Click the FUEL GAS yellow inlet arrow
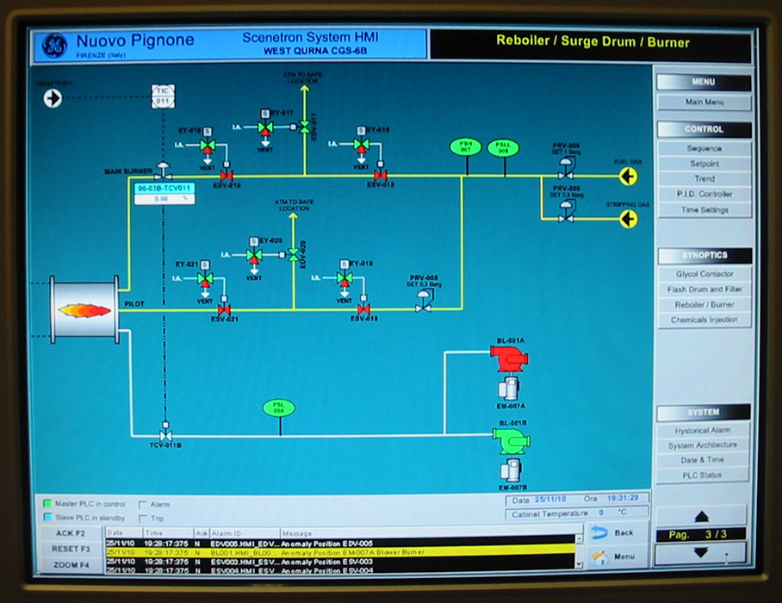 tap(629, 176)
